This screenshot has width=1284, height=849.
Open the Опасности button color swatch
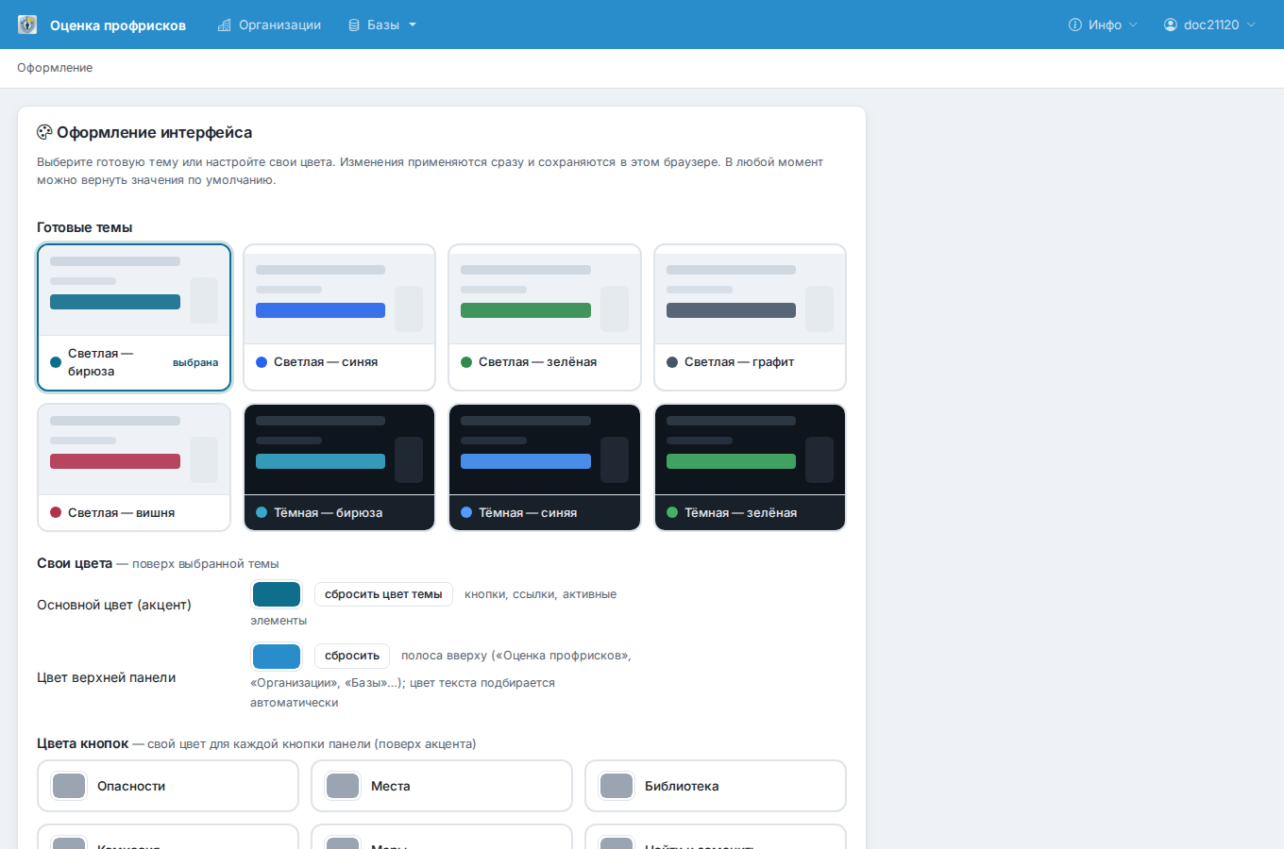click(69, 786)
